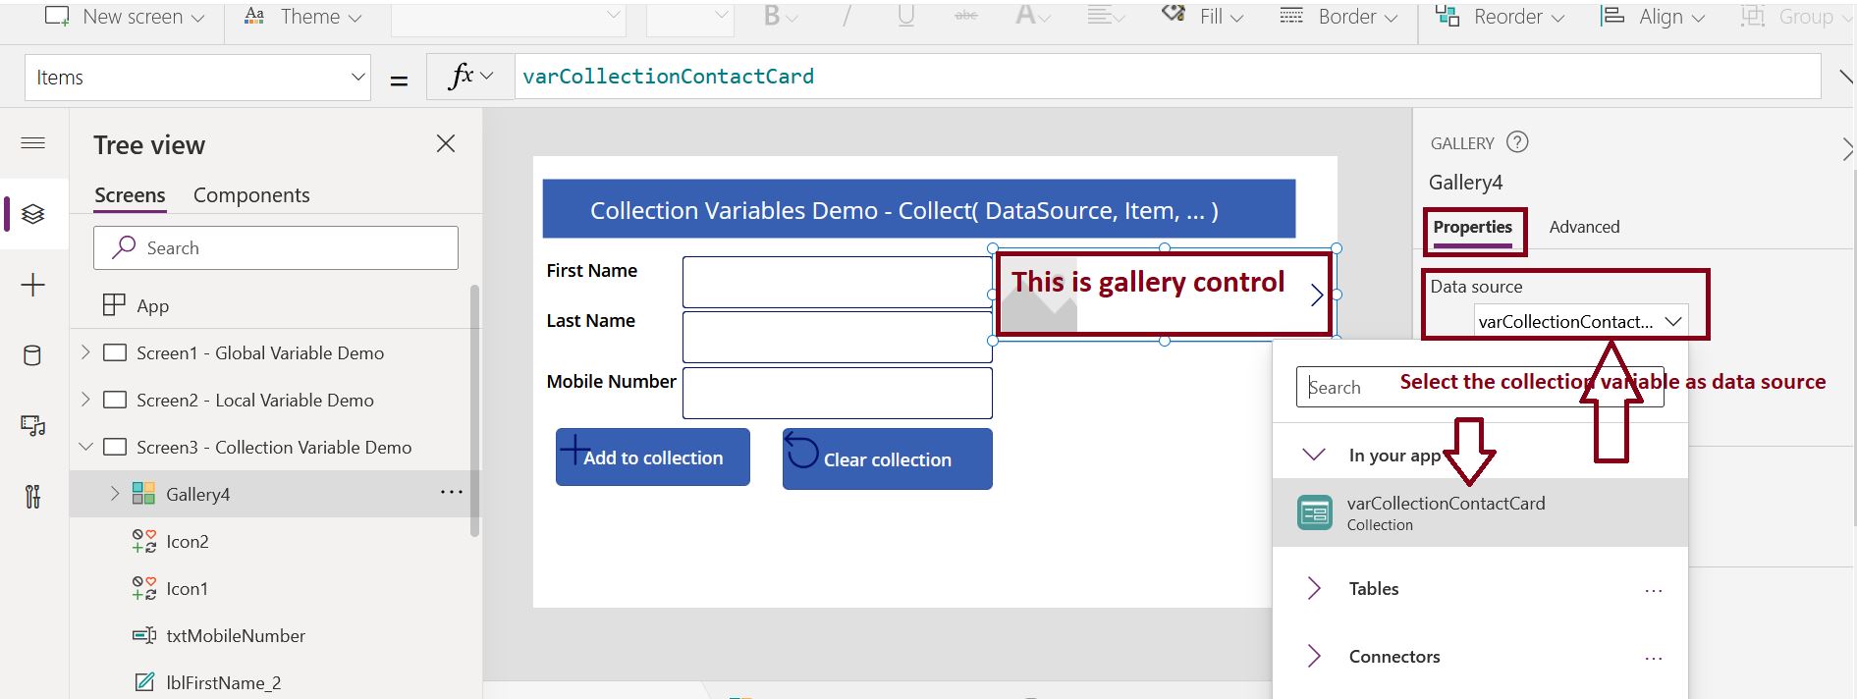Toggle Strikethrough formatting
1857x699 pixels.
pos(966,17)
